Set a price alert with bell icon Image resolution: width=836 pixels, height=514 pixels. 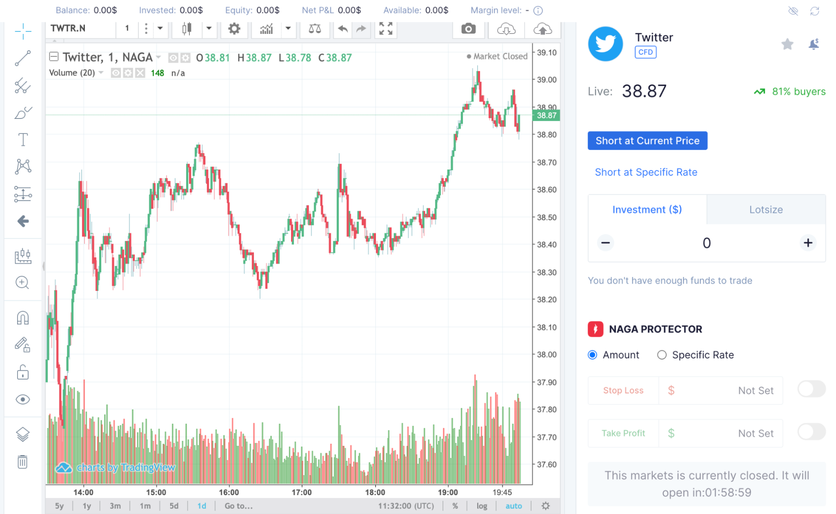(813, 44)
